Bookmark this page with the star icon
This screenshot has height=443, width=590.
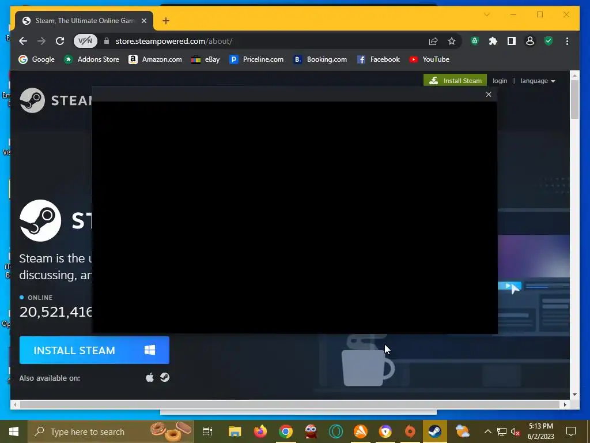click(x=452, y=41)
